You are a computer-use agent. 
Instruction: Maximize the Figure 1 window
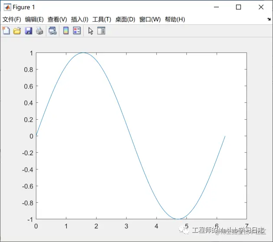click(x=238, y=7)
